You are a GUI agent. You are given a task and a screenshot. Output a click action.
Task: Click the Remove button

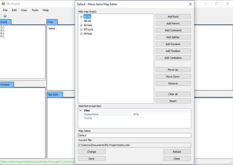coord(173,83)
